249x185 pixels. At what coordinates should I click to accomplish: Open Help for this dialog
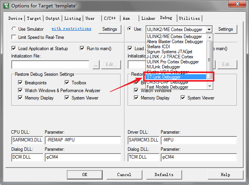[x=226, y=175]
